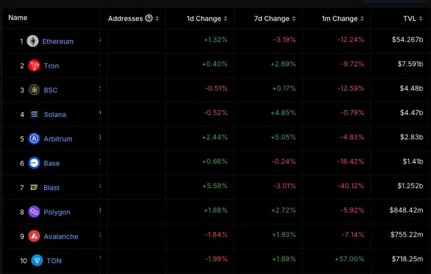The image size is (431, 274).
Task: Click the blue Base logo icon
Action: 34,163
